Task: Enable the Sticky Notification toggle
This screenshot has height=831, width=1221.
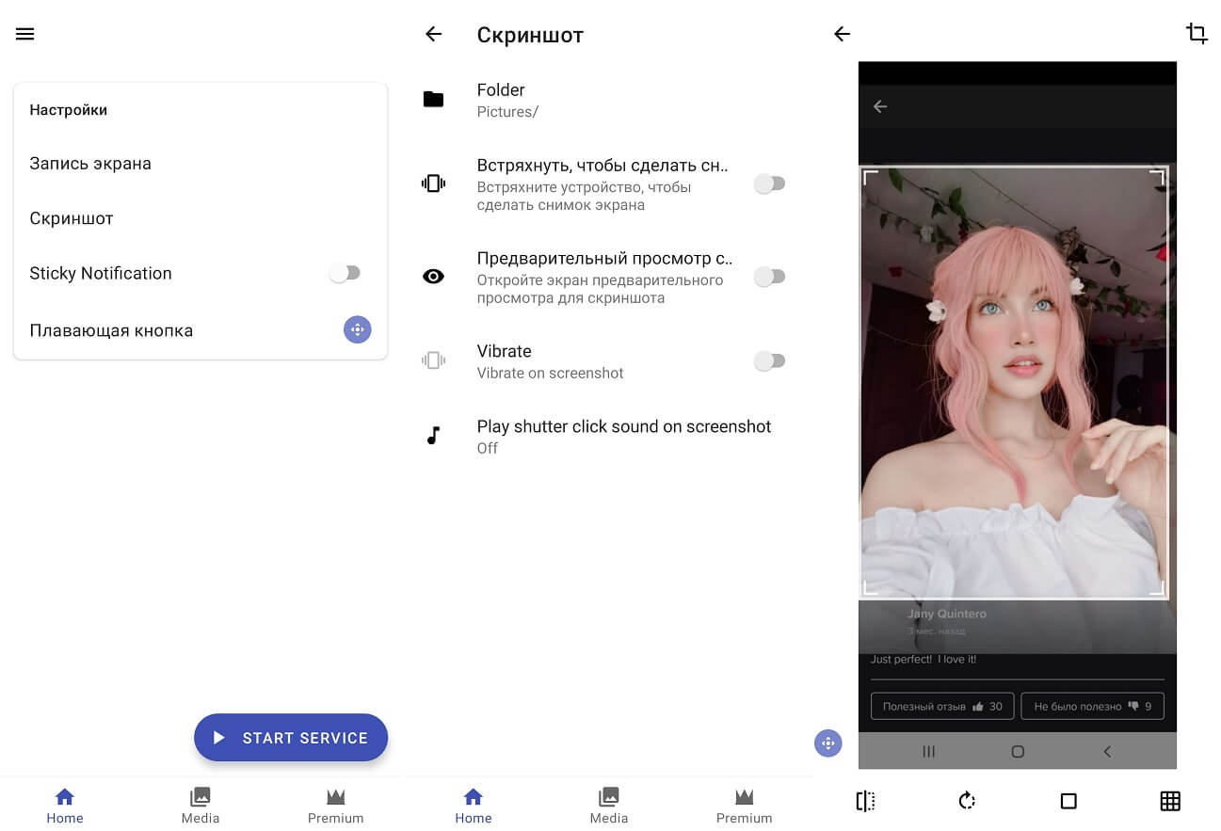Action: tap(345, 272)
